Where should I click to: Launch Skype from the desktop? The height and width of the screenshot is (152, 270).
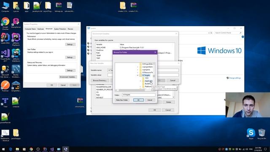251,134
